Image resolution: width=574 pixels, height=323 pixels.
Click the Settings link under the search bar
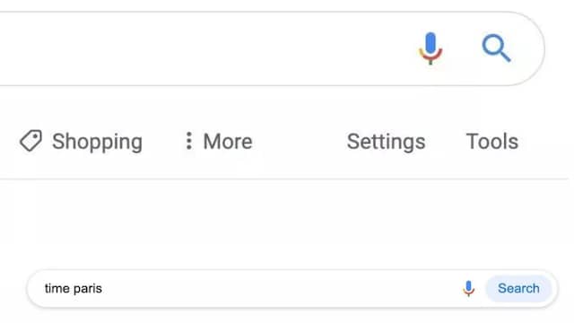click(386, 142)
